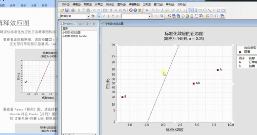Open 保护 menu in left document window
This screenshot has height=135, width=257.
[23, 6]
